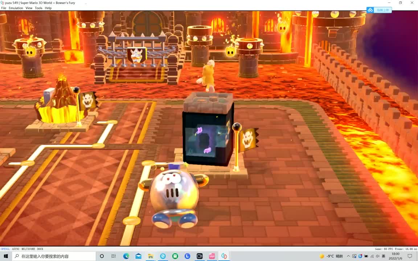The image size is (418, 261).
Task: Restore down the yuzu window
Action: 401,3
